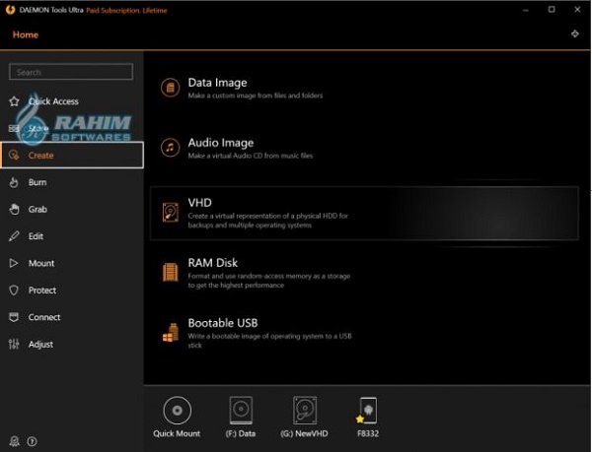Image resolution: width=592 pixels, height=452 pixels.
Task: Open the Adjust settings section
Action: click(x=72, y=344)
